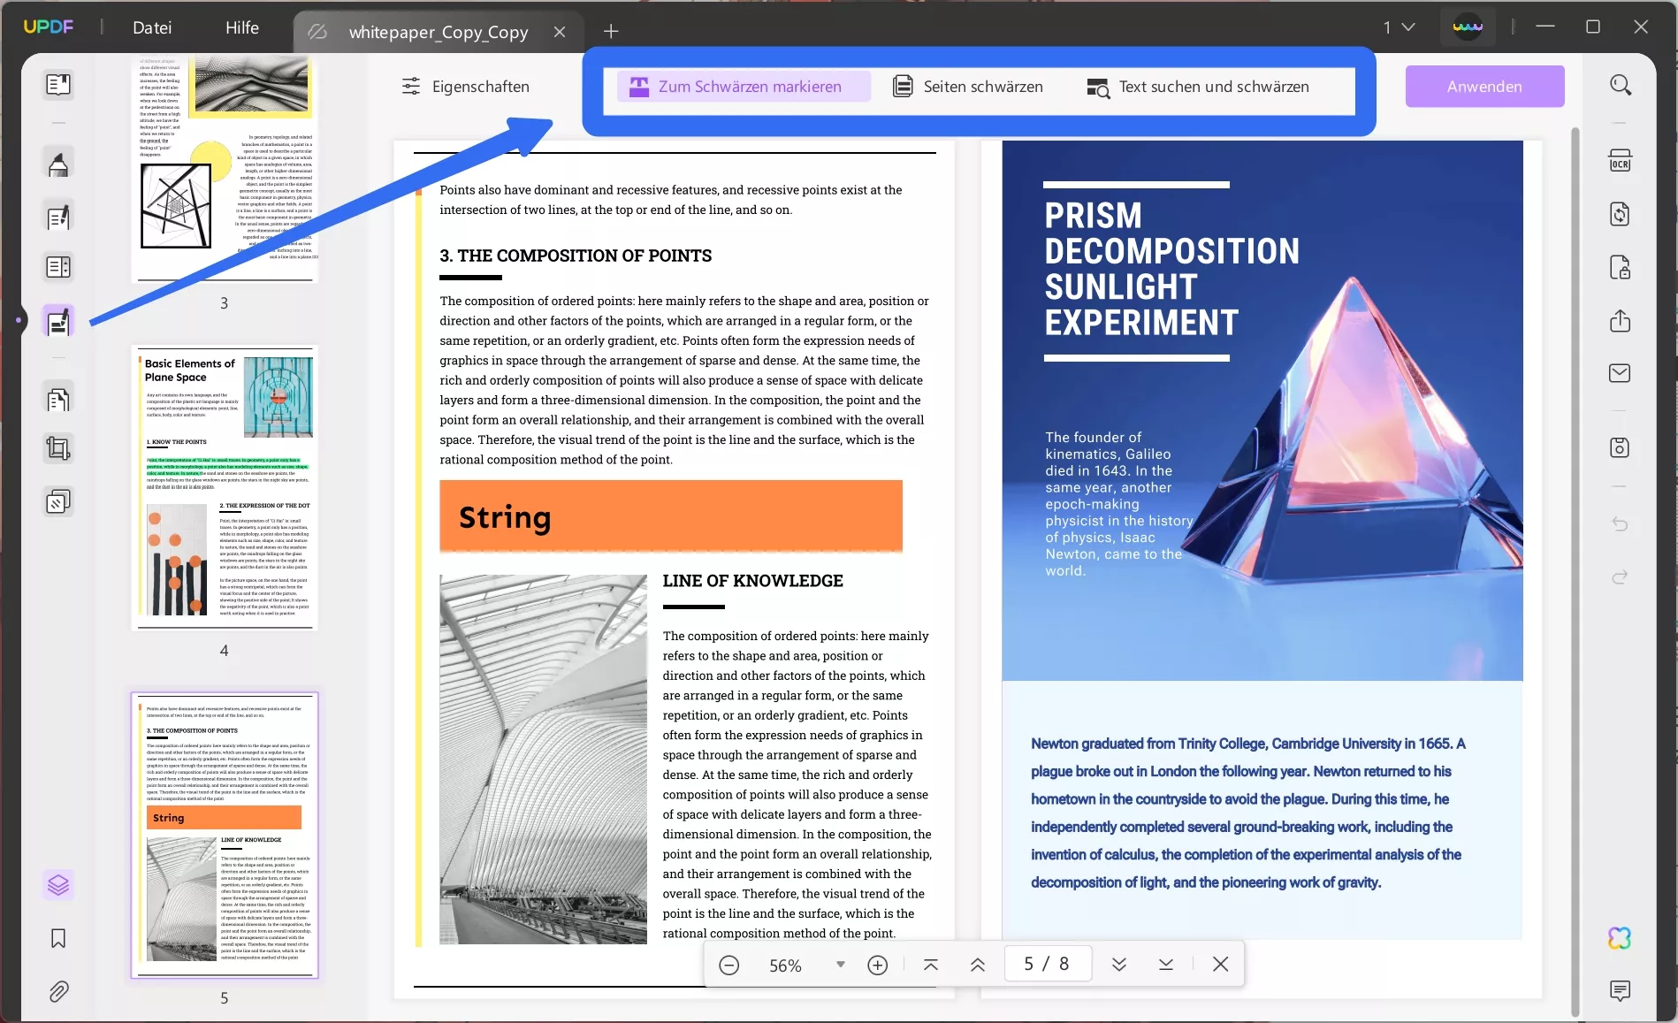Image resolution: width=1678 pixels, height=1023 pixels.
Task: Add a new tab
Action: [611, 32]
